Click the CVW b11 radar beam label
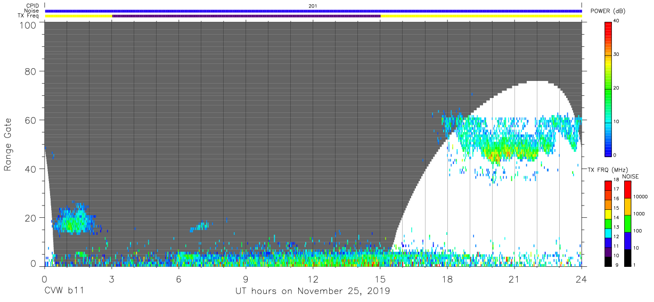The width and height of the screenshot is (654, 302). [64, 291]
